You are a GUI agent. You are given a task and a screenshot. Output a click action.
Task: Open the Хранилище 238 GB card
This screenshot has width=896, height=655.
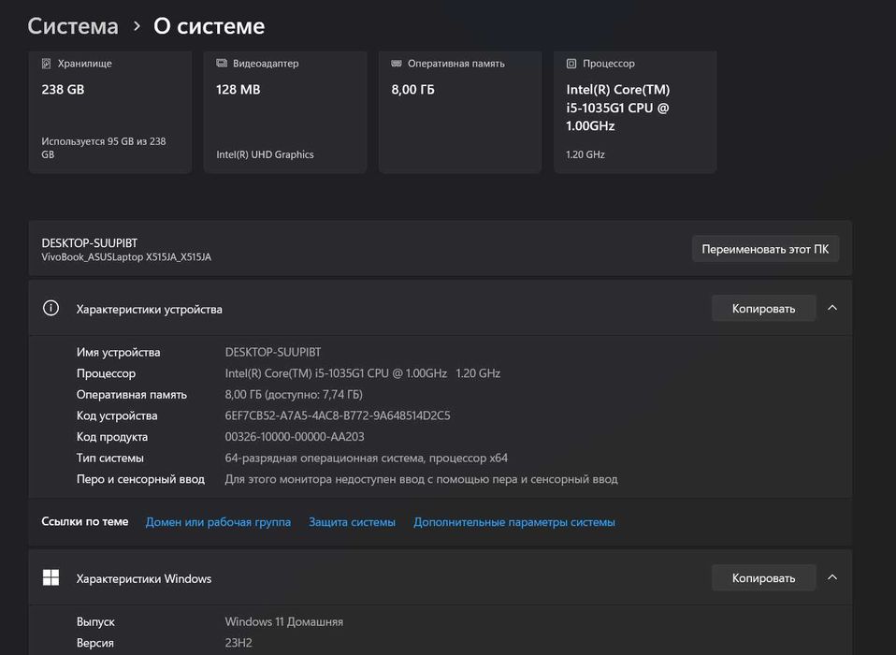110,112
